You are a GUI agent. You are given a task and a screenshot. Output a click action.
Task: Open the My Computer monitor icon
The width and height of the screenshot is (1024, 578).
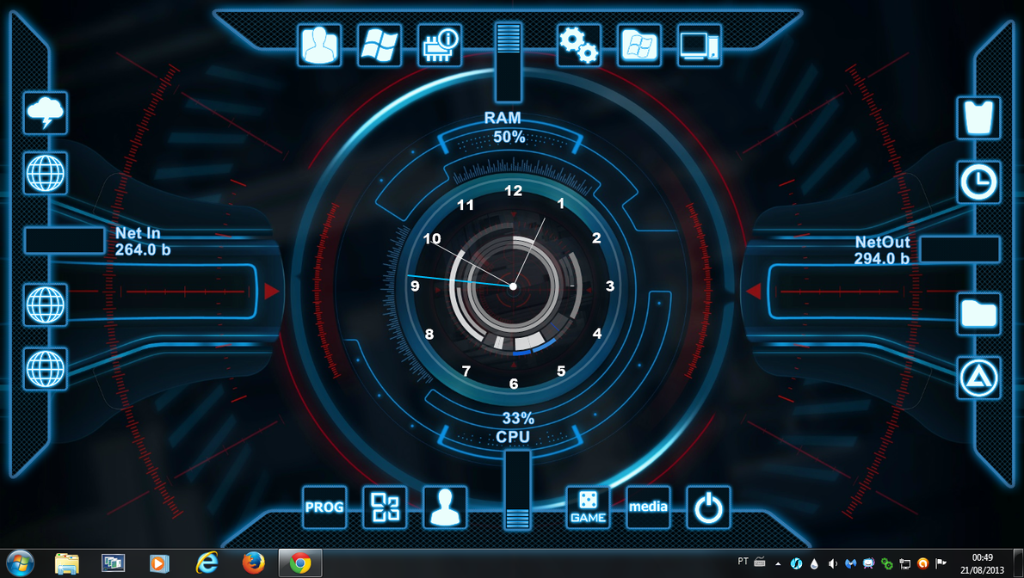(x=700, y=45)
